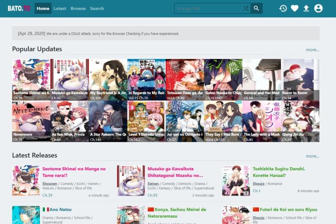The width and height of the screenshot is (336, 224).
Task: Open Toshishita Sugiru Danshi release cover
Action: pyautogui.click(x=236, y=180)
